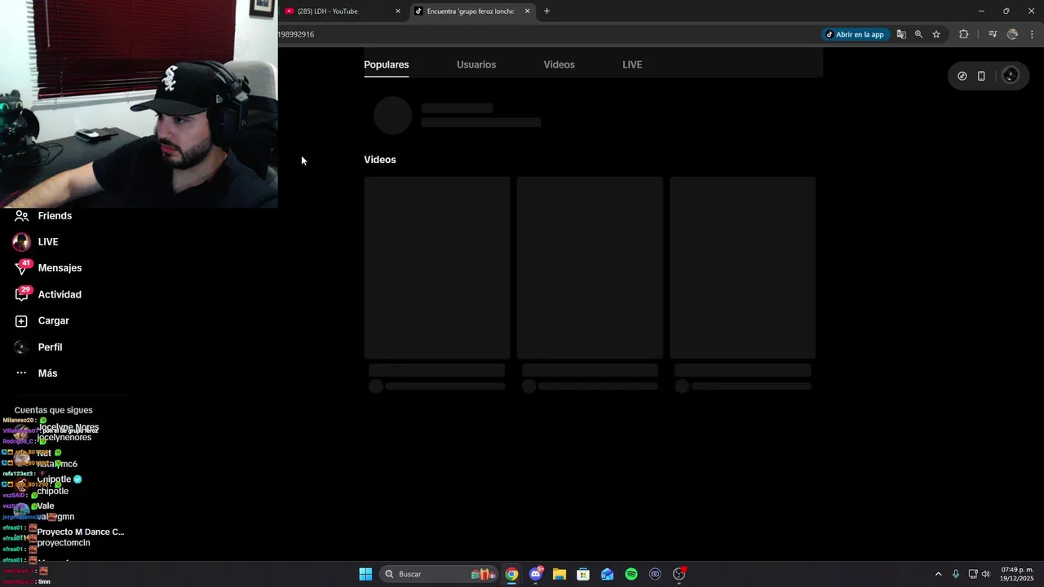Open the mail app from the taskbar

(x=607, y=574)
